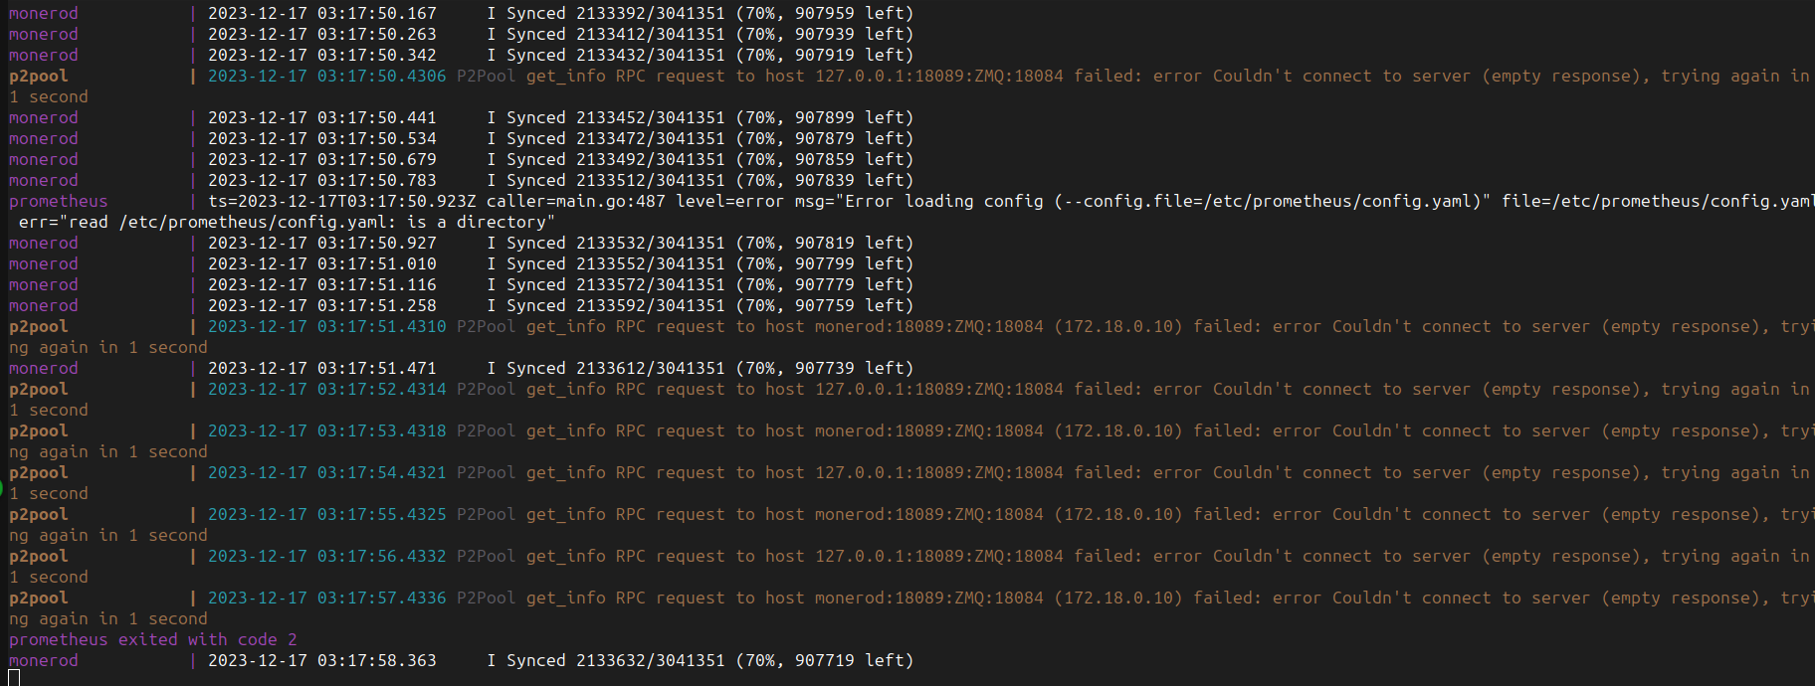Click the "ts=2023-12-17T03:17:50.923Z" timestamp
This screenshot has width=1815, height=686.
[x=341, y=201]
